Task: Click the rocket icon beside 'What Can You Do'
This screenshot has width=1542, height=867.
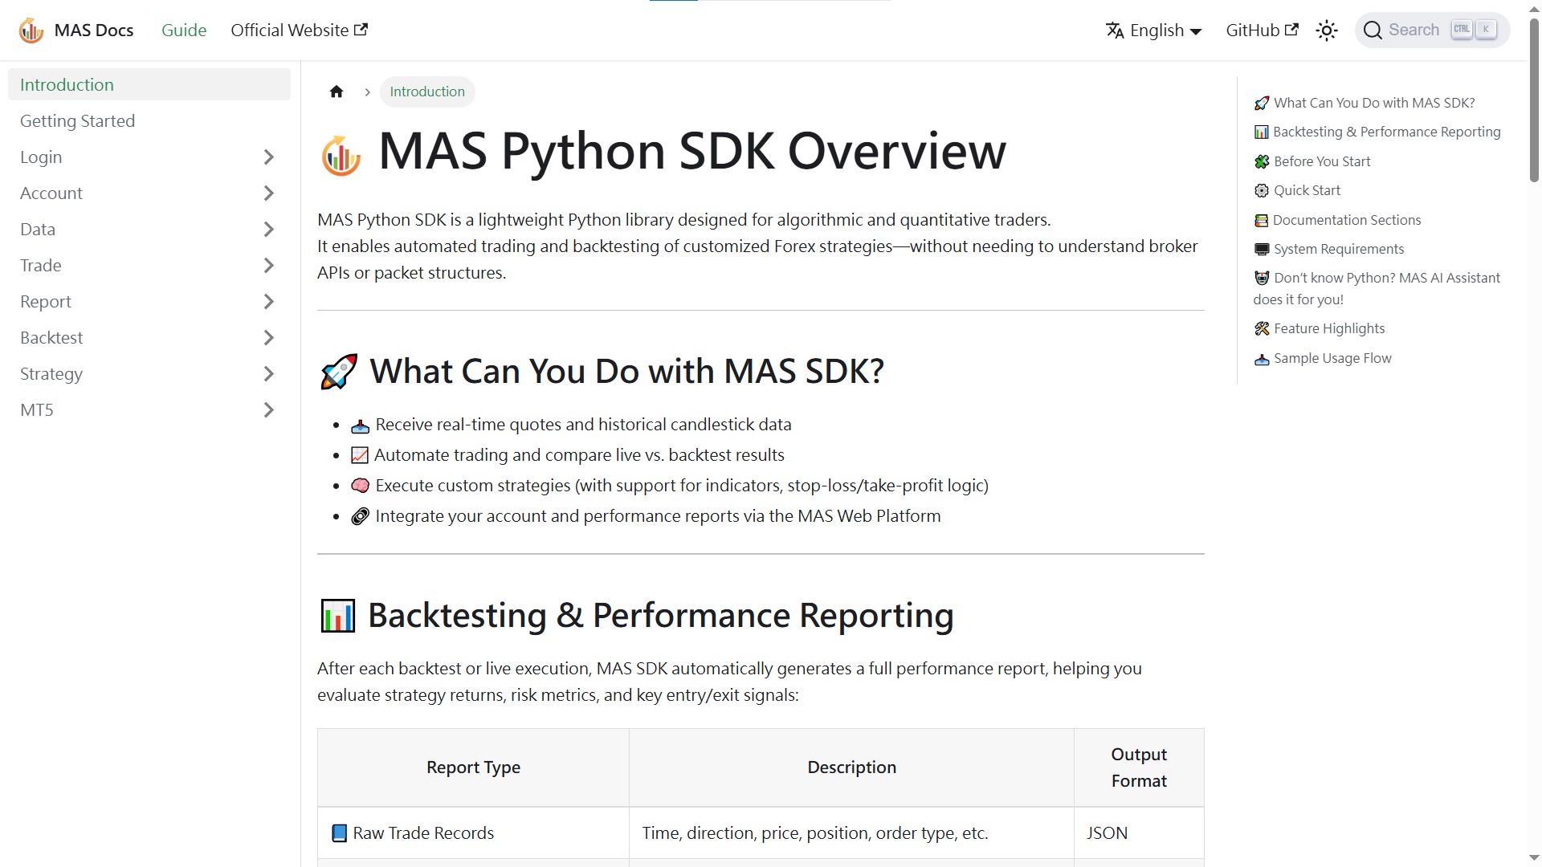Action: pos(338,371)
